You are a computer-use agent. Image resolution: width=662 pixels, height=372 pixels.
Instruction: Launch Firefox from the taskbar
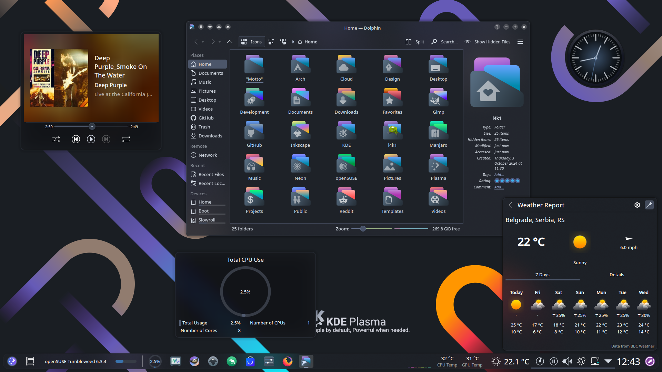288,361
